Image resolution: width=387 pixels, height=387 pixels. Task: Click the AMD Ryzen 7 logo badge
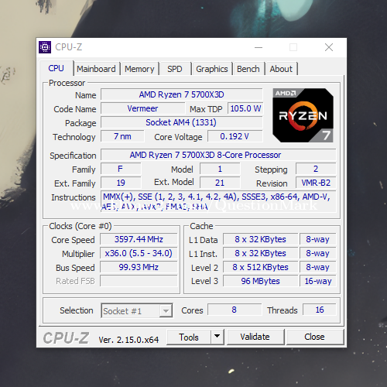point(303,115)
